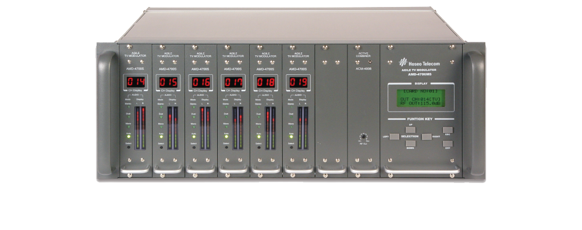Click the LEFT selection key
Image resolution: width=582 pixels, height=230 pixels.
point(394,136)
